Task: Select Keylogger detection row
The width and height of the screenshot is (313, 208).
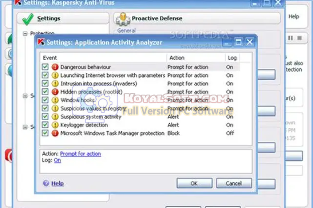Action: pyautogui.click(x=140, y=125)
